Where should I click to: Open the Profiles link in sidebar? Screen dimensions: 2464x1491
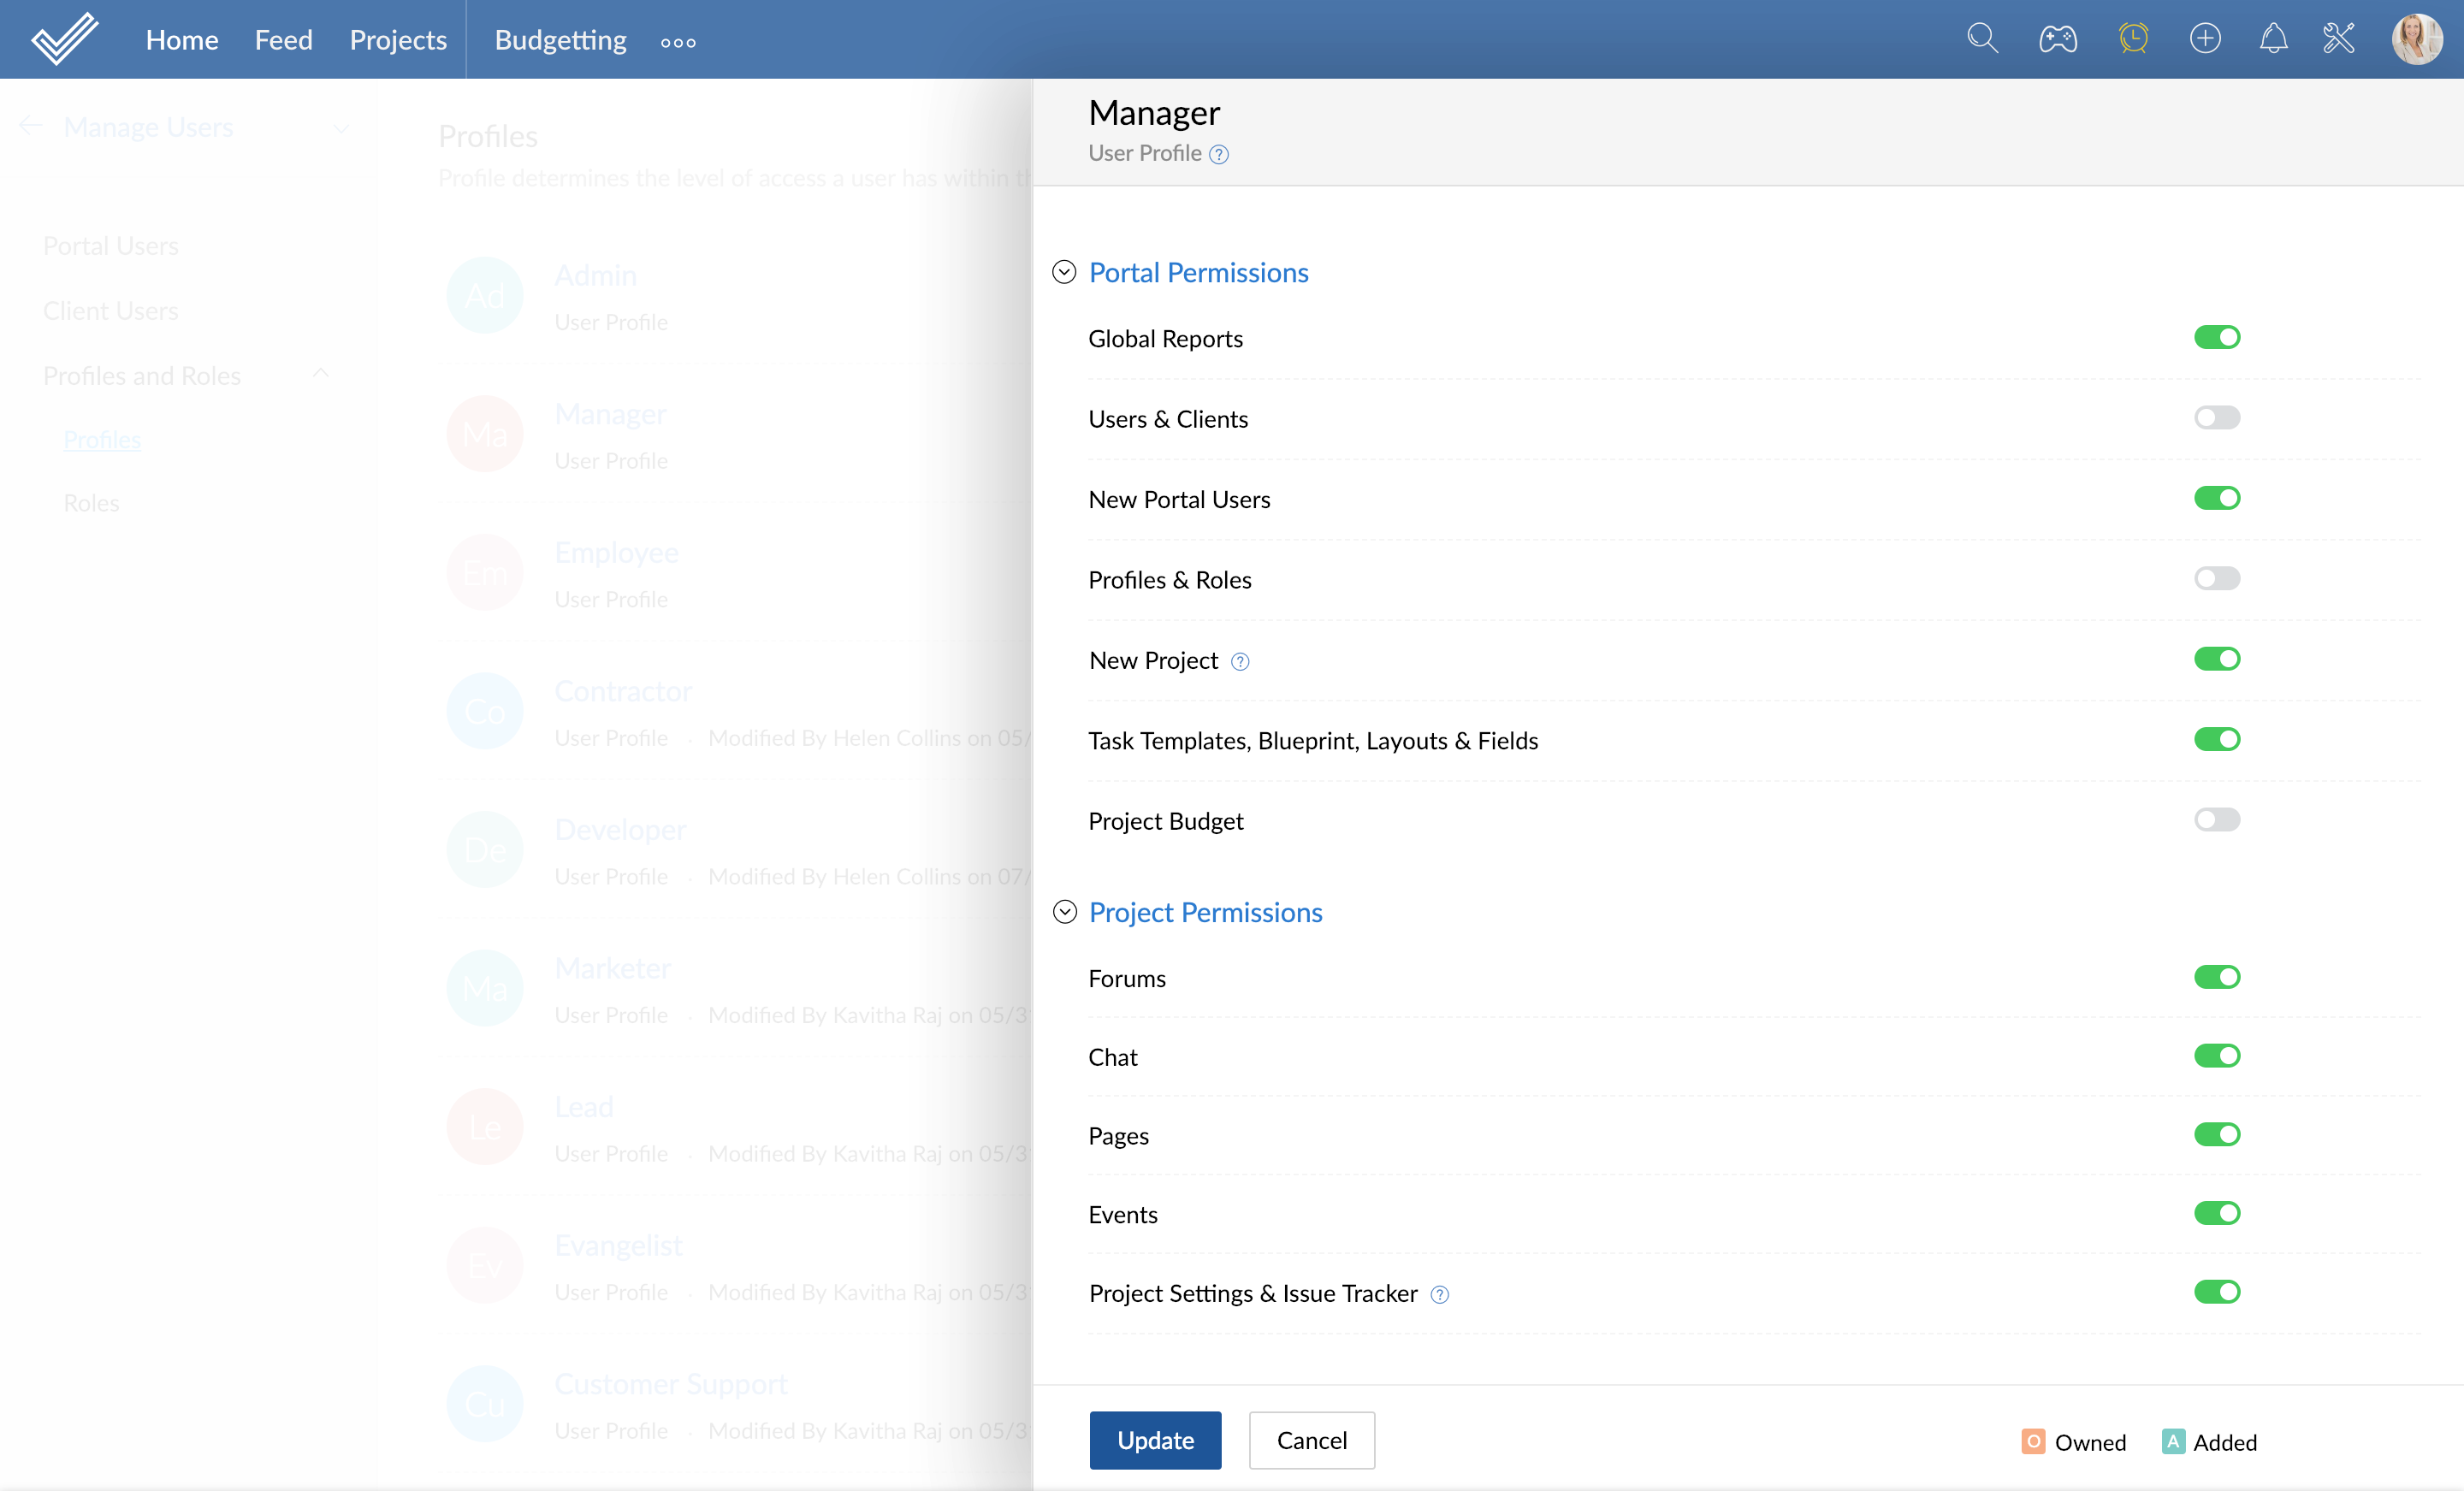102,440
